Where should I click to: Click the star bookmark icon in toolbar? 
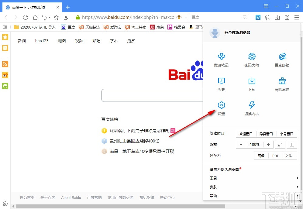click(x=56, y=17)
